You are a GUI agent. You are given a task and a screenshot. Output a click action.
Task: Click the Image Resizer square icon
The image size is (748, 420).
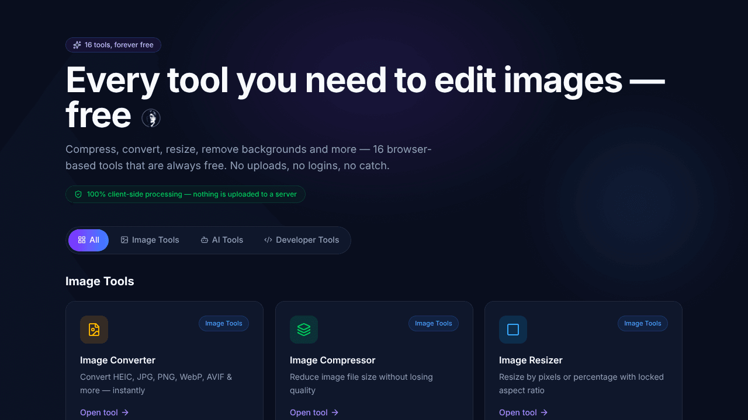click(513, 330)
